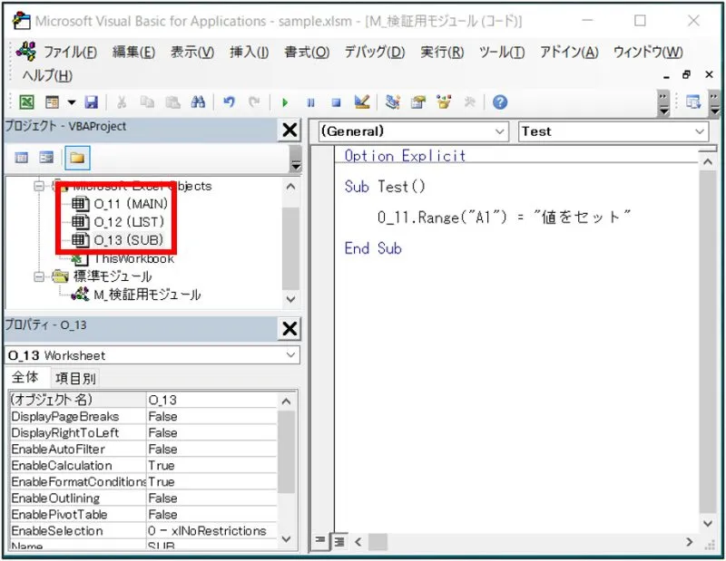Open the 実行(R) menu
Screen dimensions: 726x561
(x=442, y=52)
